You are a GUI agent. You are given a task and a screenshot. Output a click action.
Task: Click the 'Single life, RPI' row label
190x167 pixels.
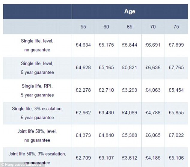pyautogui.click(x=37, y=90)
